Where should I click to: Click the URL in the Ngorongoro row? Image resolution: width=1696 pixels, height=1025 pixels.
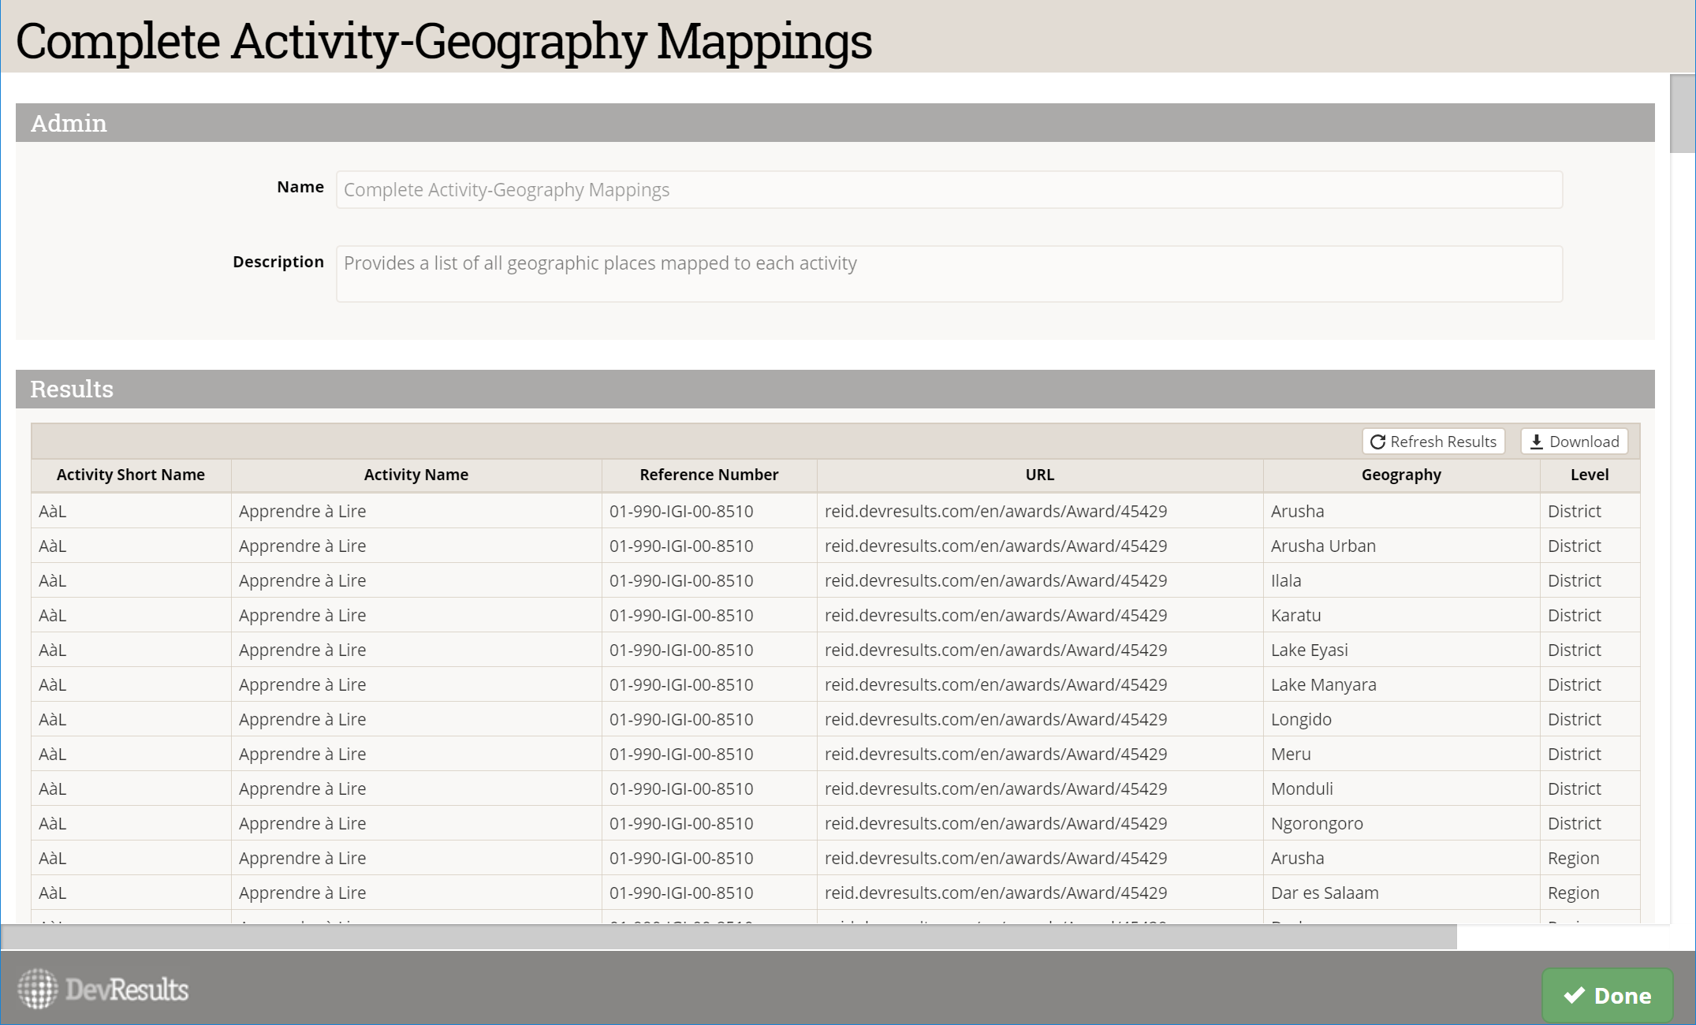995,823
